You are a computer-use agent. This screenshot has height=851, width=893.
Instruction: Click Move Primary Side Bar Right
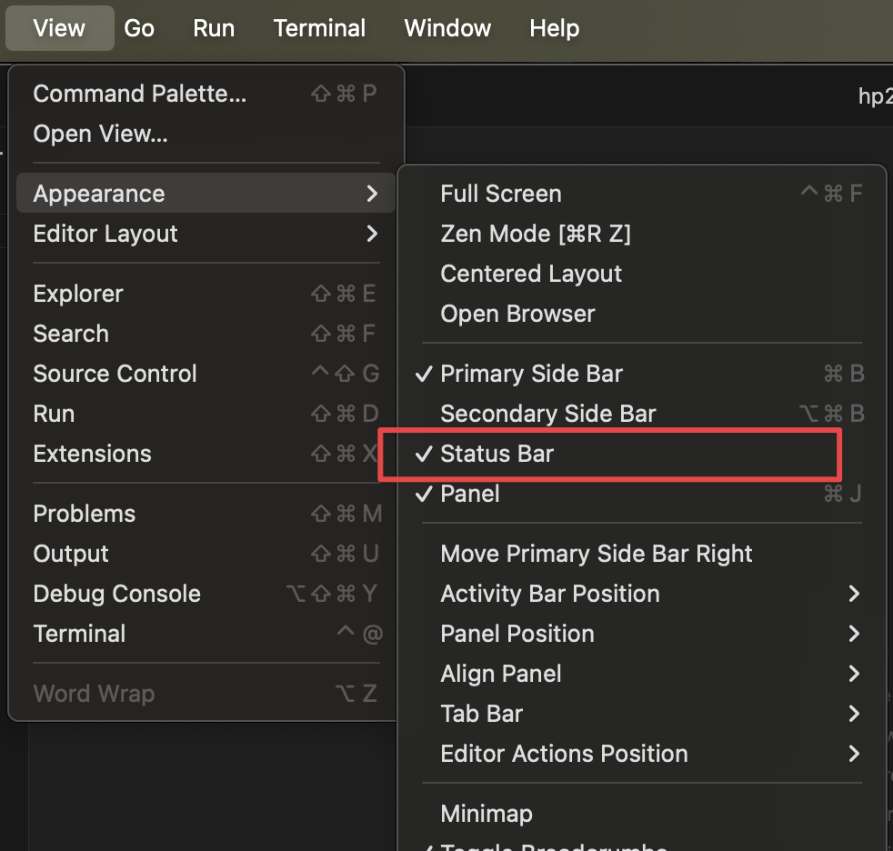(x=596, y=554)
